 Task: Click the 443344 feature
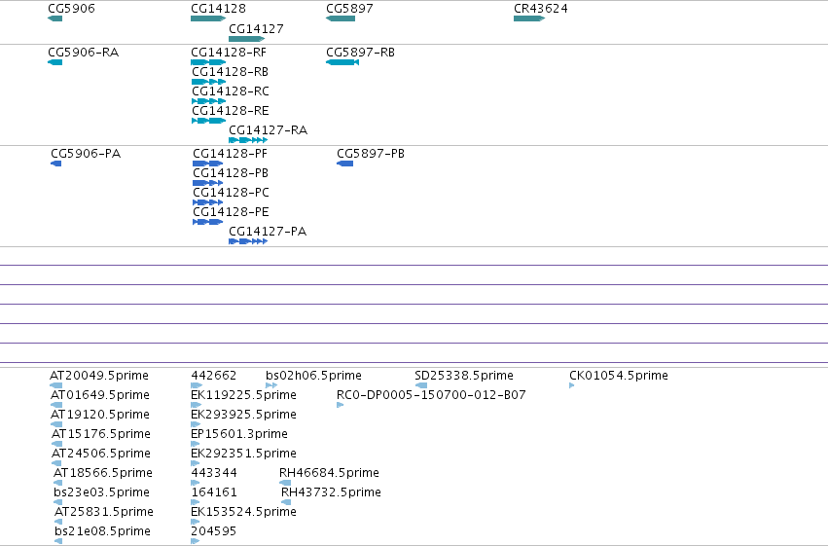196,483
